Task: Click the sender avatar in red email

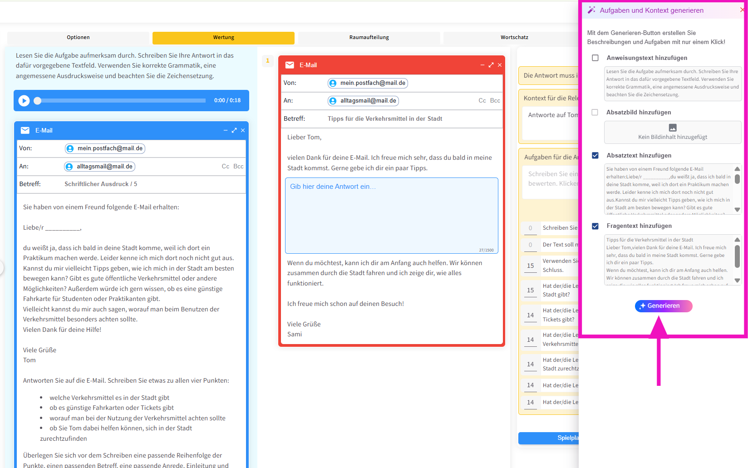Action: 333,83
